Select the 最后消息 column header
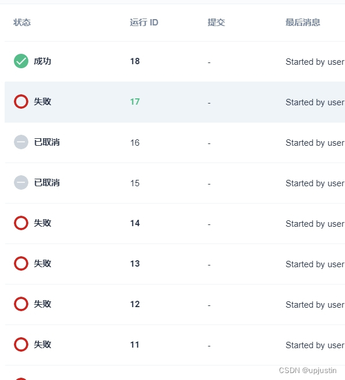The height and width of the screenshot is (380, 345). click(303, 23)
